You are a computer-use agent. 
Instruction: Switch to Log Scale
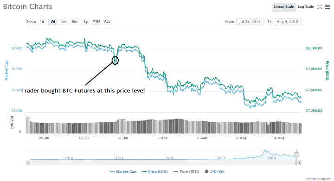[x=306, y=7]
